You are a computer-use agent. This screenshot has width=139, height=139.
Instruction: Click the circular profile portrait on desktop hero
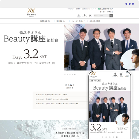[130, 59]
